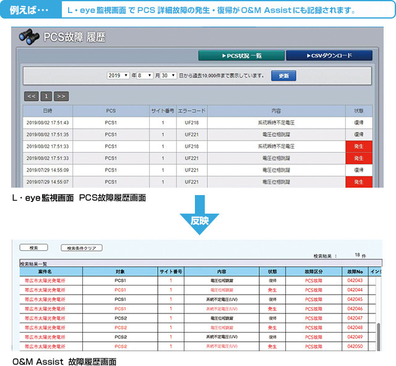Image resolution: width=396 pixels, height=366 pixels.
Task: Click 復帰 status in 17:51:43 row
Action: [x=359, y=123]
